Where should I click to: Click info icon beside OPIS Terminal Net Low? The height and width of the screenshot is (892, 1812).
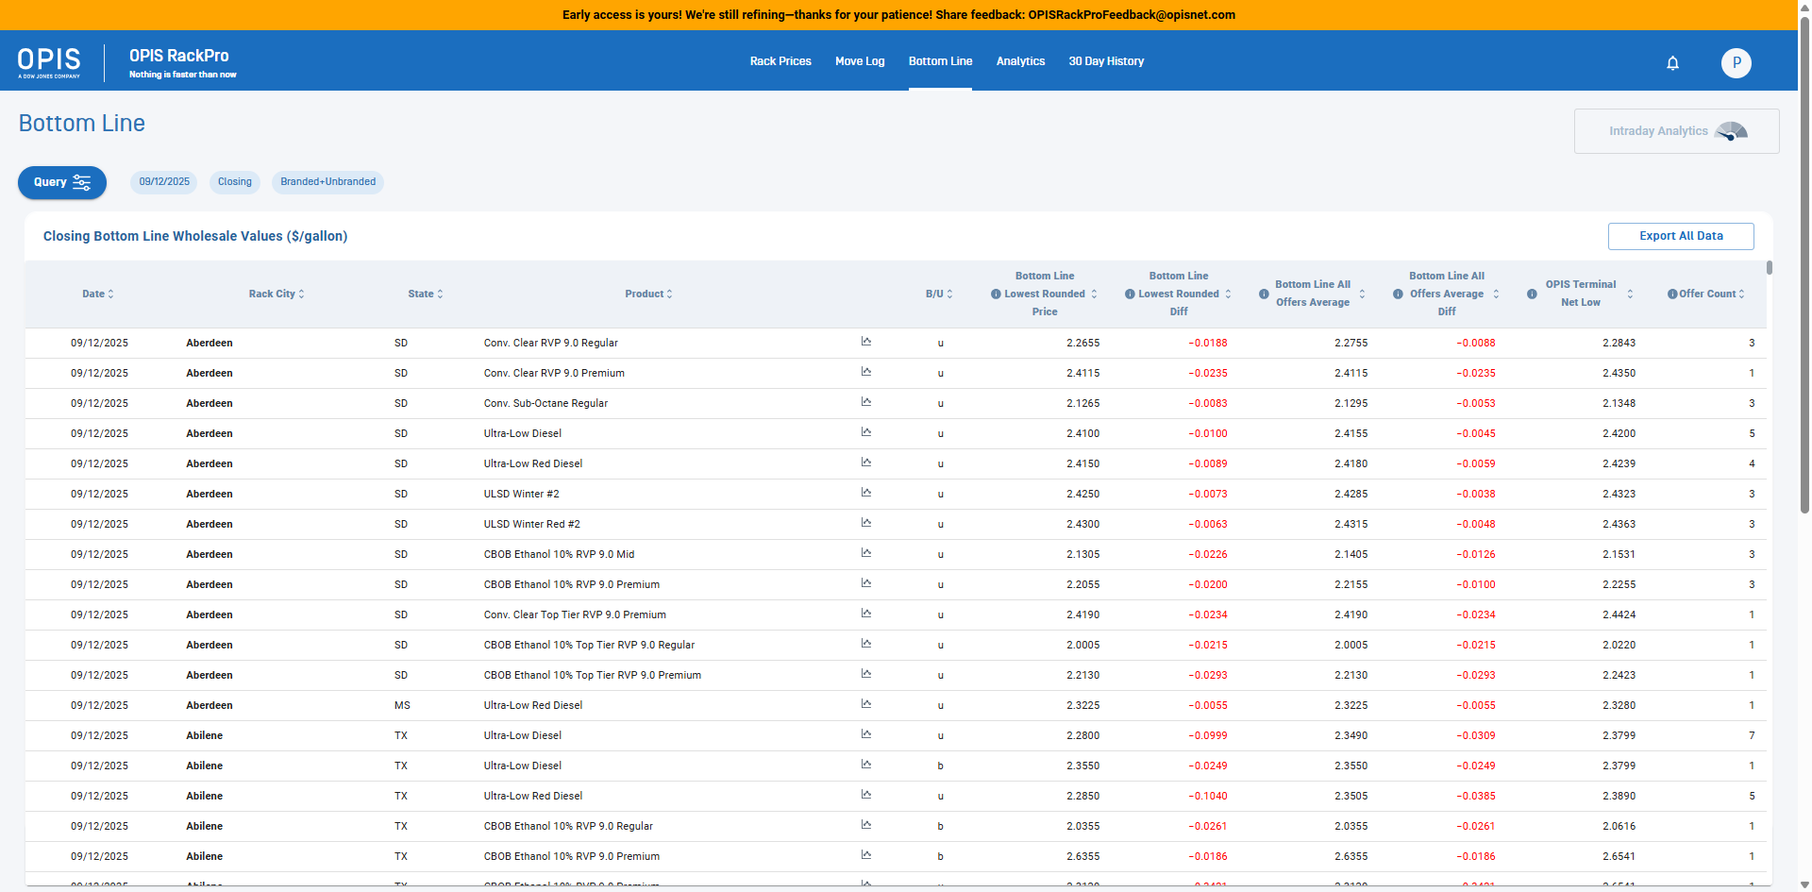click(x=1532, y=295)
